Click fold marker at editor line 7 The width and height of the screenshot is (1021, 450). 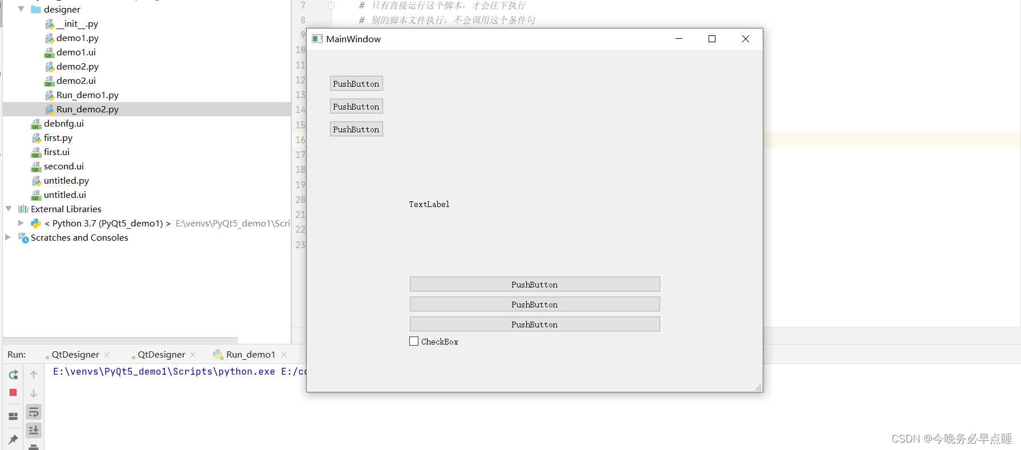coord(331,6)
